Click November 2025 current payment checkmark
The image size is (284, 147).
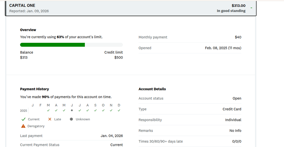point(111,110)
